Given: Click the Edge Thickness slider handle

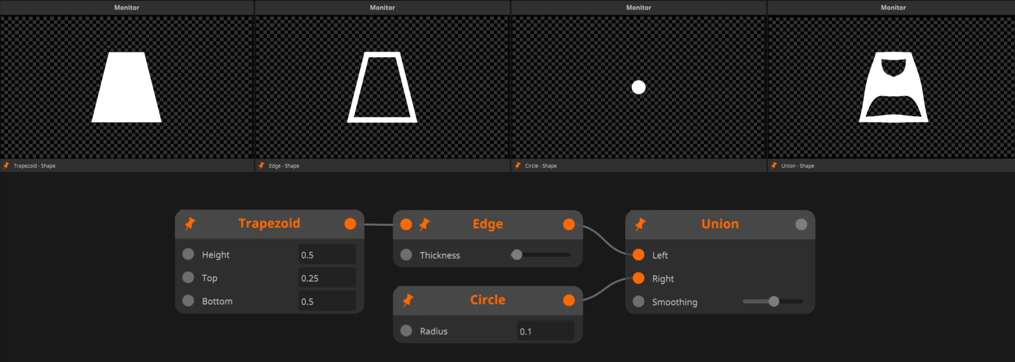Looking at the screenshot, I should 517,255.
